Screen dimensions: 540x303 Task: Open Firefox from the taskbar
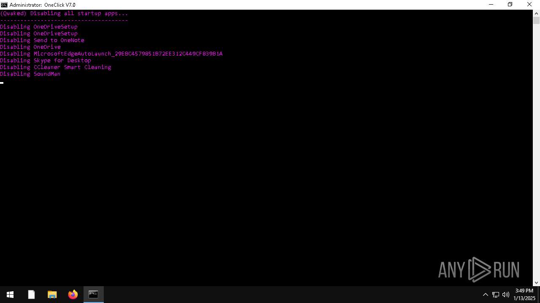tap(73, 295)
